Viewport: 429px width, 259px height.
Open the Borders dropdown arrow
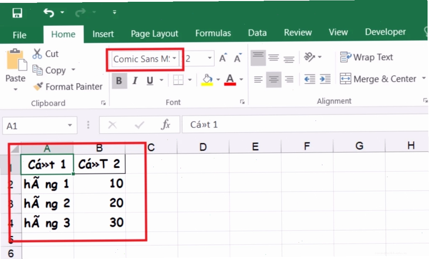point(190,80)
